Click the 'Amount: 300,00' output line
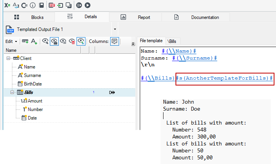 coord(194,137)
